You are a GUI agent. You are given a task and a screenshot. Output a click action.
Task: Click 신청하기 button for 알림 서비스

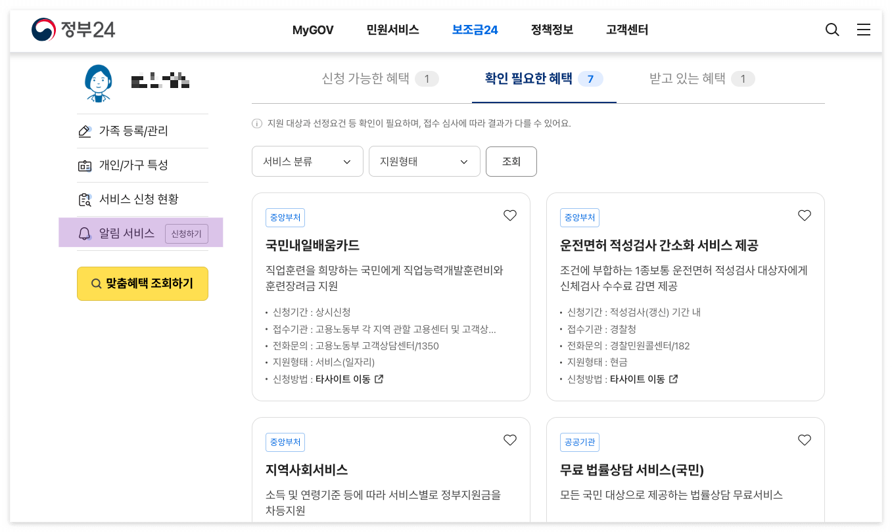tap(187, 234)
